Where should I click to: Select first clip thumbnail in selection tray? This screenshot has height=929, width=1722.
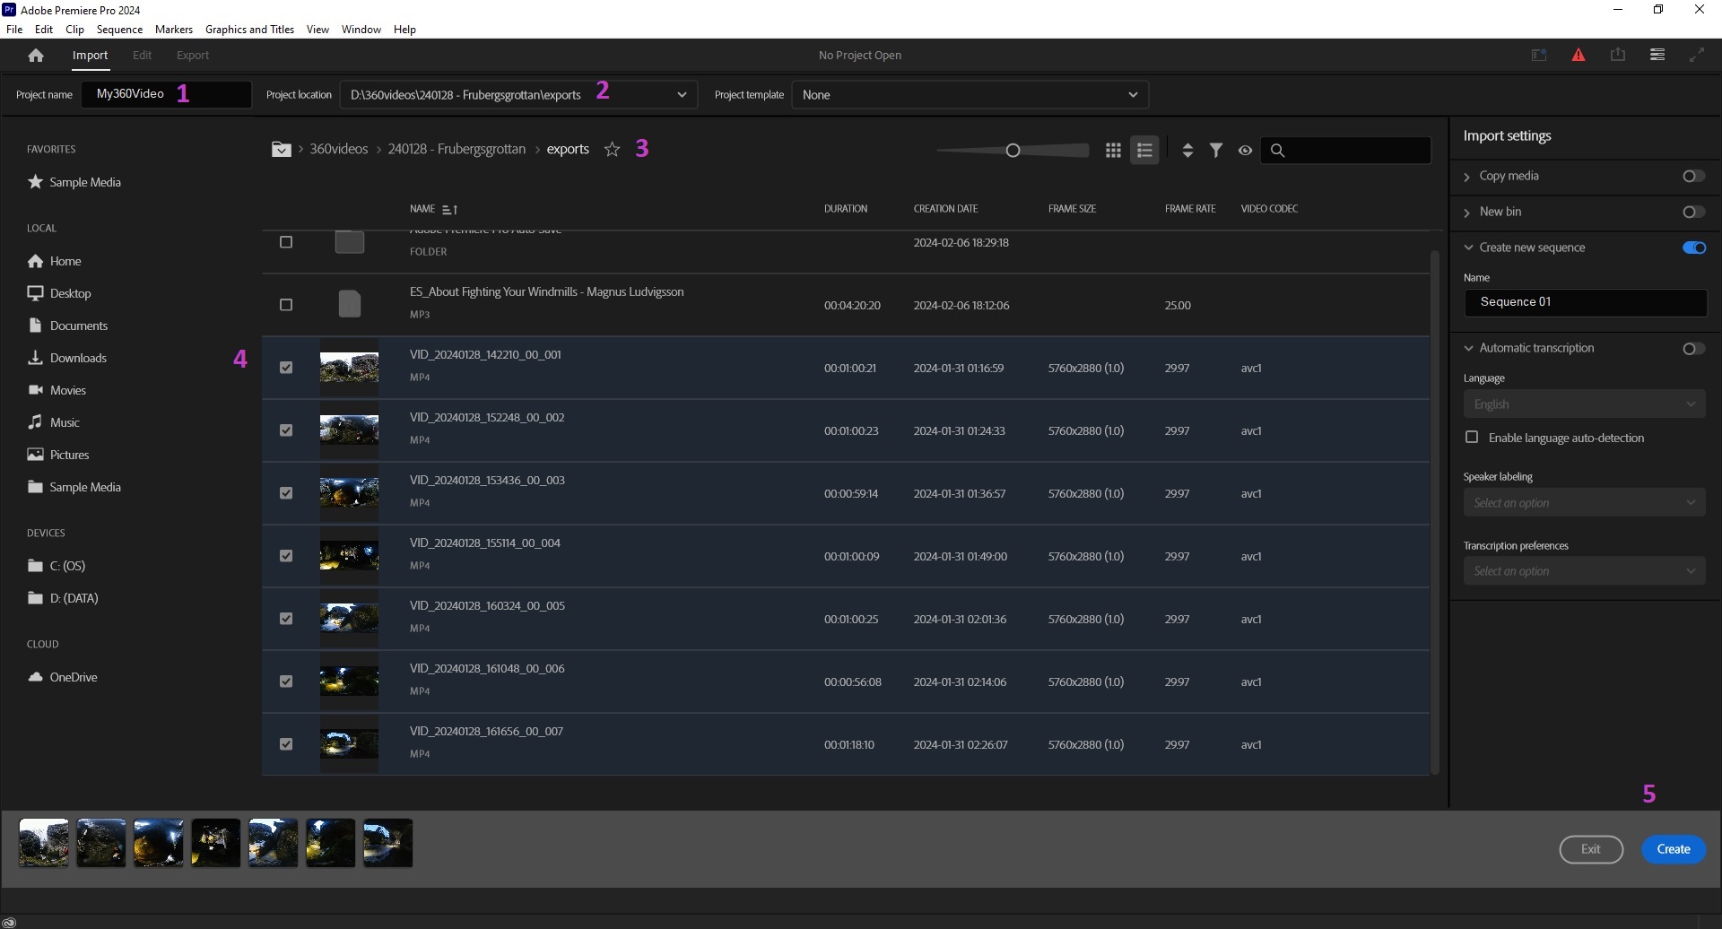click(x=44, y=843)
